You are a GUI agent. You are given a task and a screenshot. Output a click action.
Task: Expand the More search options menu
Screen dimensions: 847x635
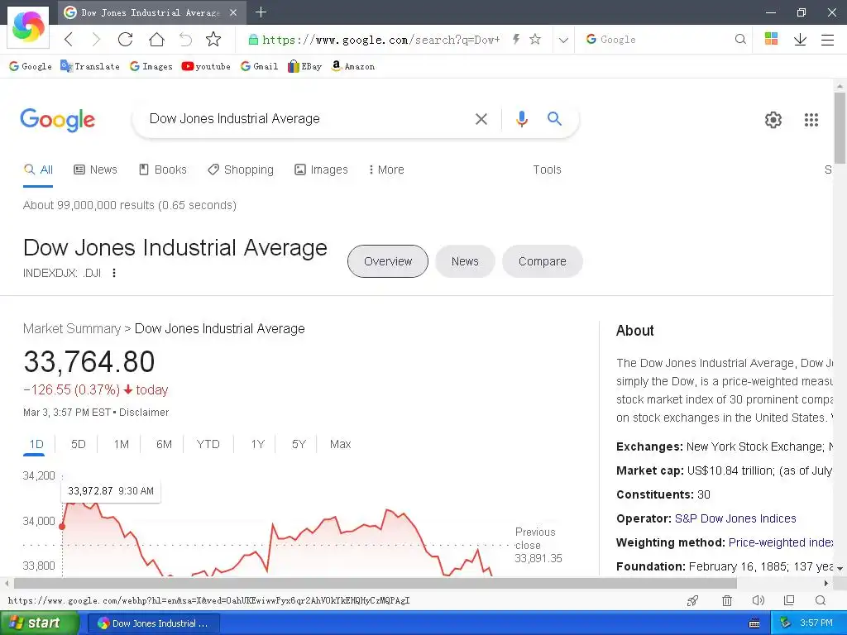[x=386, y=169]
